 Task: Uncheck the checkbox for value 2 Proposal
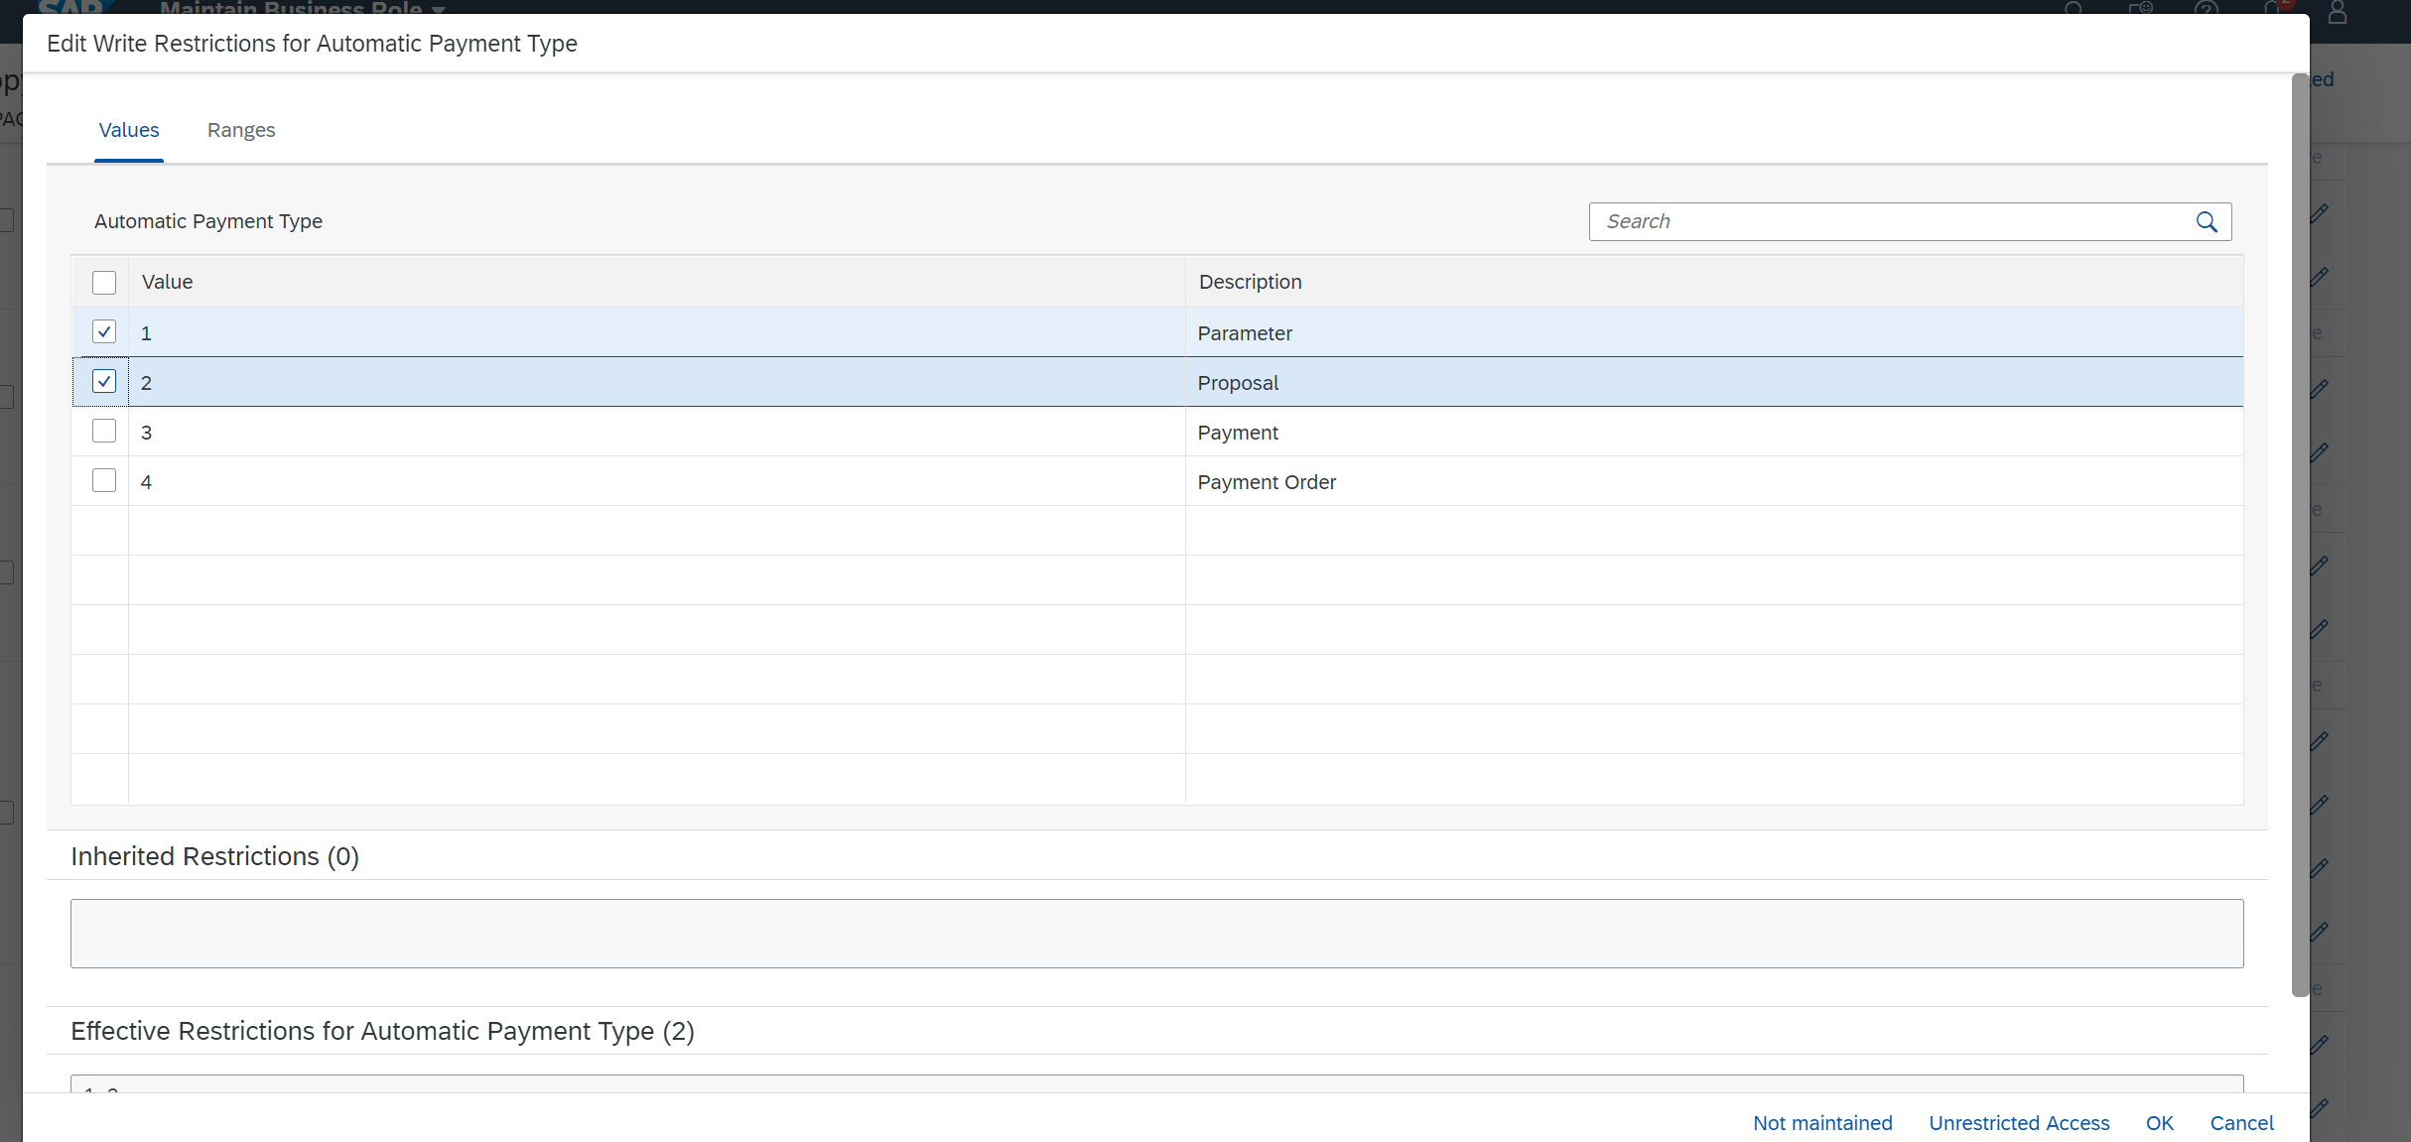(104, 381)
